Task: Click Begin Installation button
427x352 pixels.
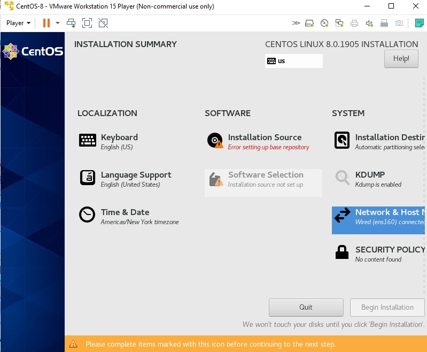Action: pos(387,307)
